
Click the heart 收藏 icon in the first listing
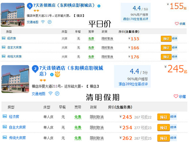click(177, 24)
